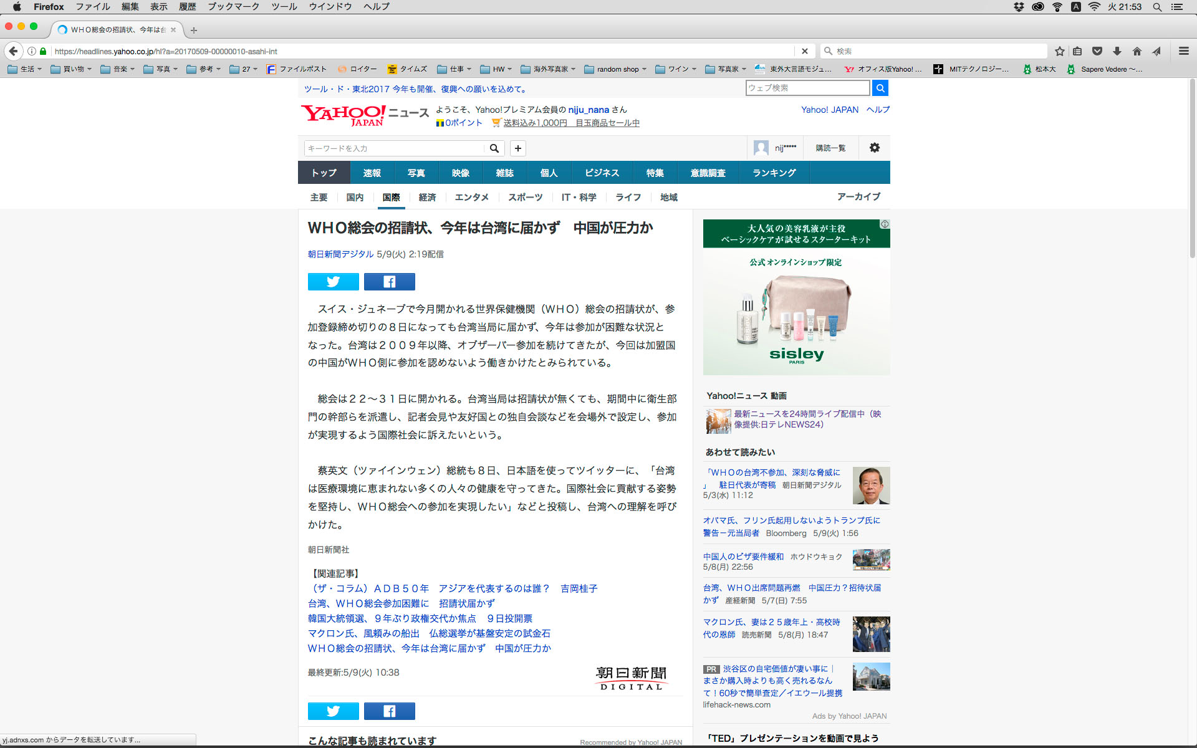Open the Firefox hamburger menu

[1183, 51]
